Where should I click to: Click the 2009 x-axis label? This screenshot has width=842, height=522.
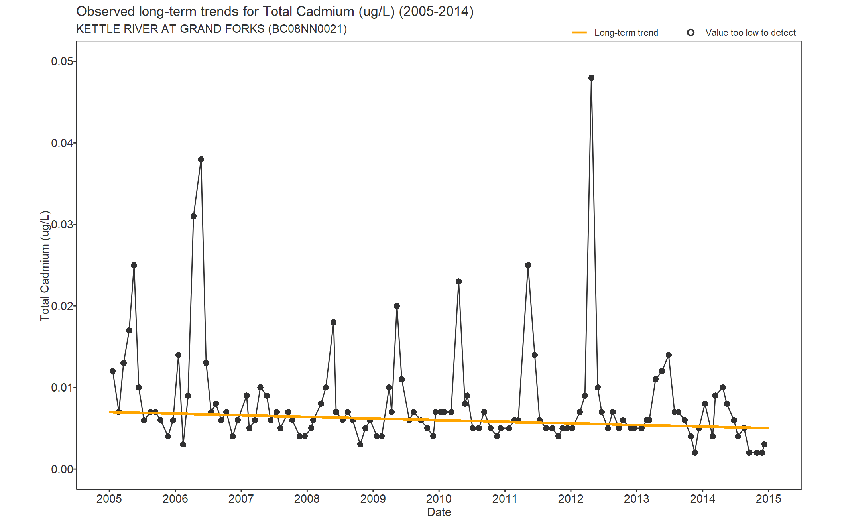click(373, 499)
